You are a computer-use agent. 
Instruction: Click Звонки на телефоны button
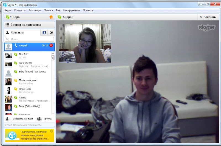[29, 25]
